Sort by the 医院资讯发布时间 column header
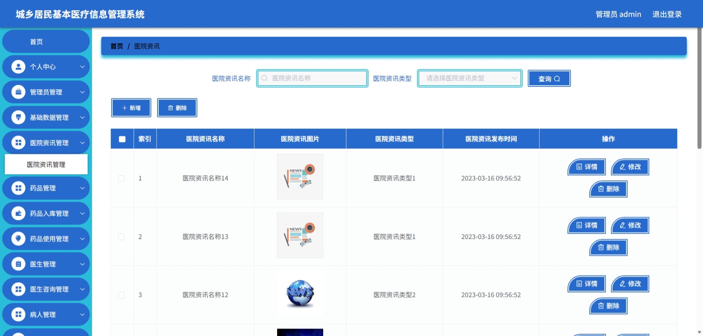The width and height of the screenshot is (703, 336). (491, 139)
